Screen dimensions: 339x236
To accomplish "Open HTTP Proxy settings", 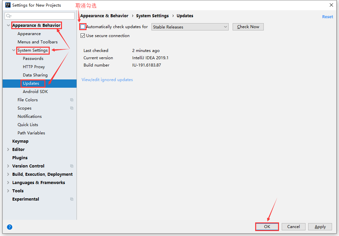I will (x=34, y=67).
